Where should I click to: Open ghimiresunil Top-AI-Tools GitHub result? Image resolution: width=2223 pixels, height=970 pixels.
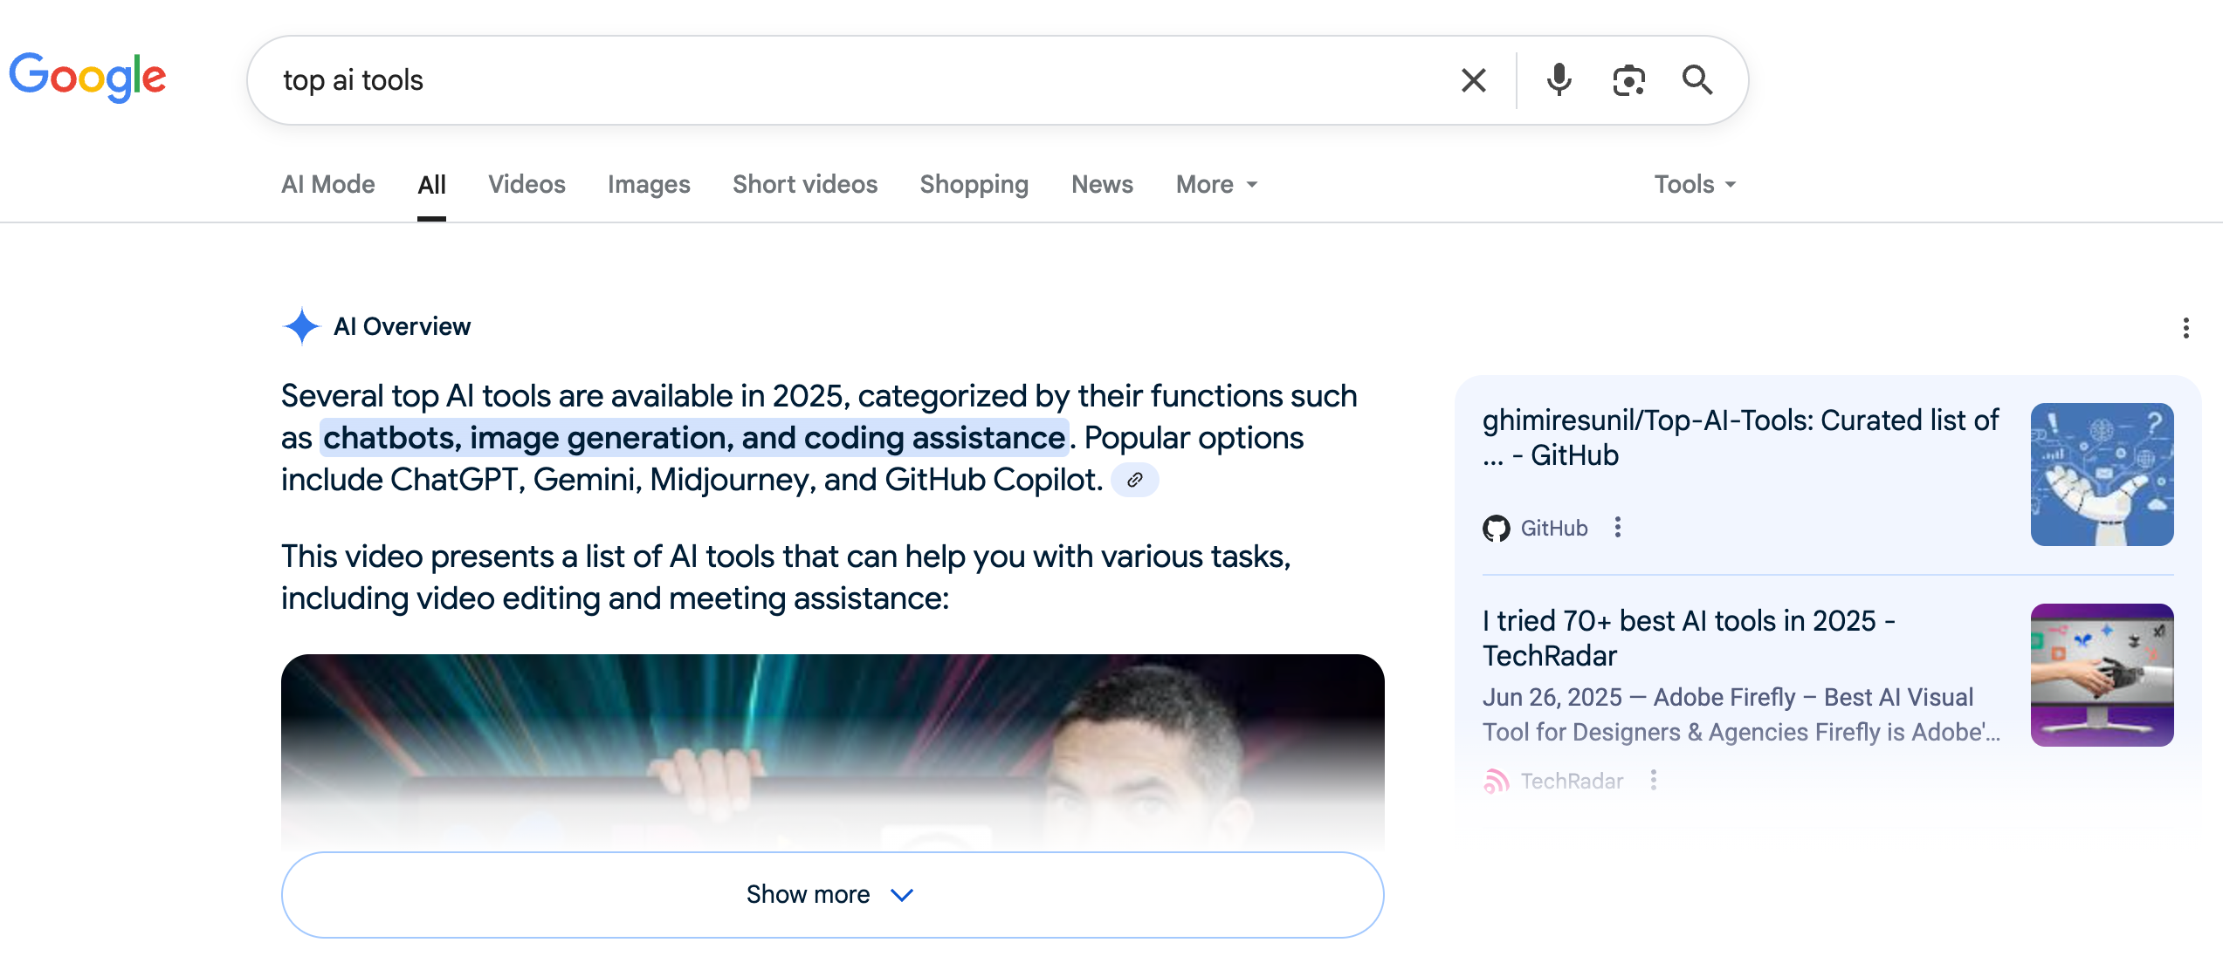1740,438
